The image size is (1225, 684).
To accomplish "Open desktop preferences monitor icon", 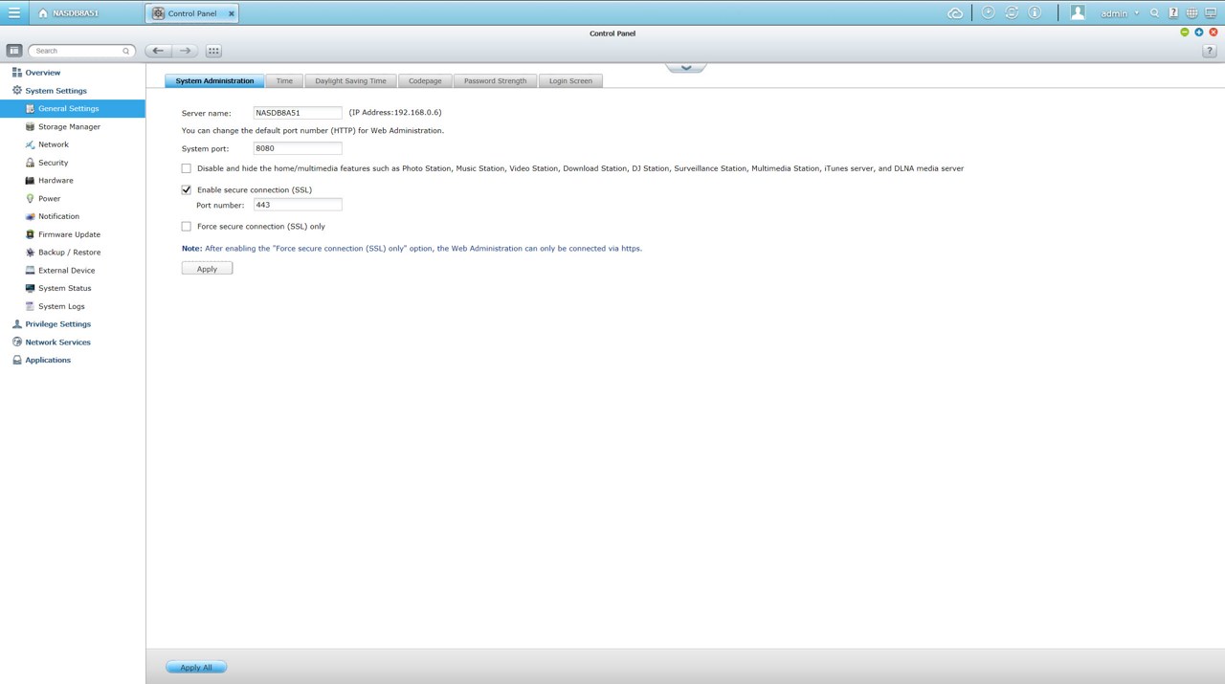I will 1211,13.
